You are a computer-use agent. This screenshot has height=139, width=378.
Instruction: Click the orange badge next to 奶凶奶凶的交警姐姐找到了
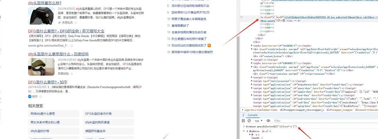click(209, 45)
